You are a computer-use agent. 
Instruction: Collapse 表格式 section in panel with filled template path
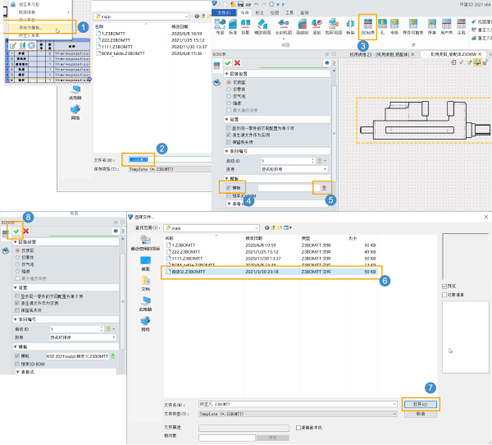coord(18,372)
